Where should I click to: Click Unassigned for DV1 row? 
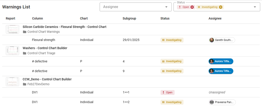click(x=217, y=92)
